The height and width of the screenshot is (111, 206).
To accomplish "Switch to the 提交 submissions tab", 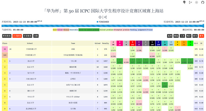I will (x=195, y=36).
